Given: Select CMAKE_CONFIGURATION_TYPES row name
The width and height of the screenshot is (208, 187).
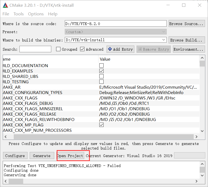Looking at the screenshot, I should click(32, 92).
